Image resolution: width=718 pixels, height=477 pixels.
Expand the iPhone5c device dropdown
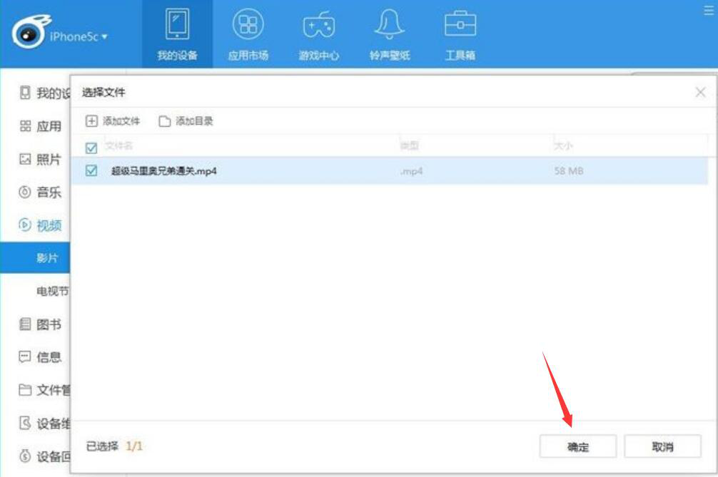[x=79, y=36]
